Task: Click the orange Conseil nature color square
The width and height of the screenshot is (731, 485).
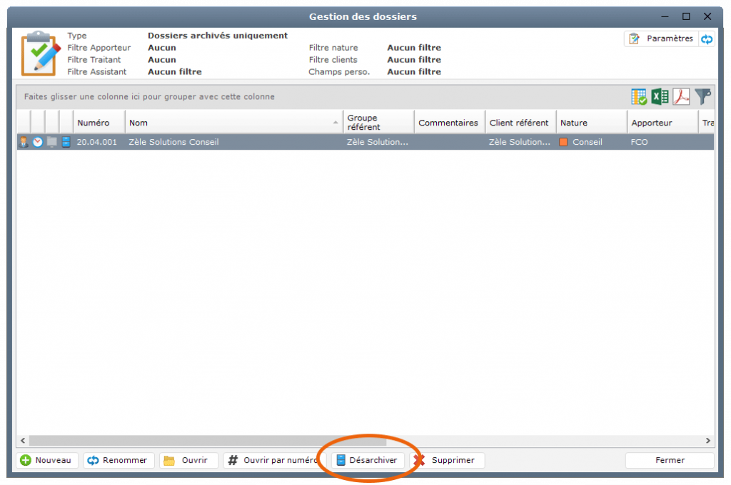Action: point(563,142)
